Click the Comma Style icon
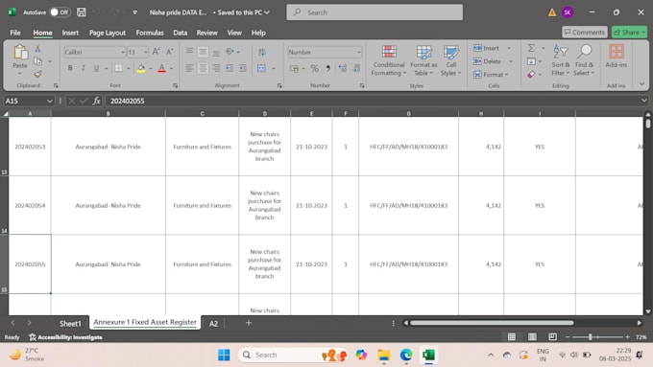The width and height of the screenshot is (653, 367). (327, 69)
